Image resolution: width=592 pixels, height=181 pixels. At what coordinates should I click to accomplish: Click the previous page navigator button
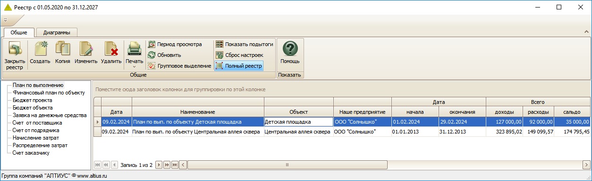coord(106,165)
